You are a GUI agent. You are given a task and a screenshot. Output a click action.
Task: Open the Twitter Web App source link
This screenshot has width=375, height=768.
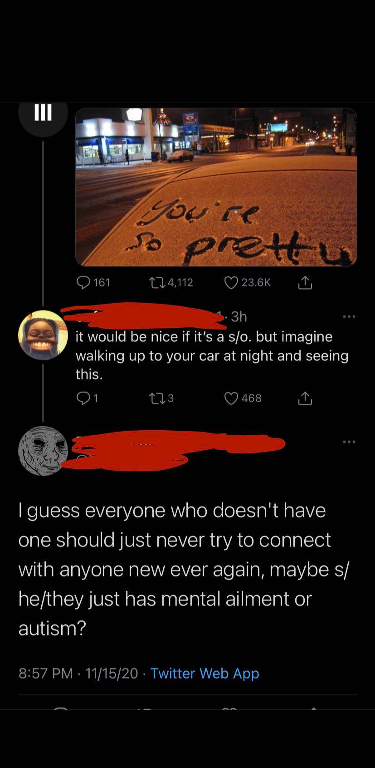point(205,673)
